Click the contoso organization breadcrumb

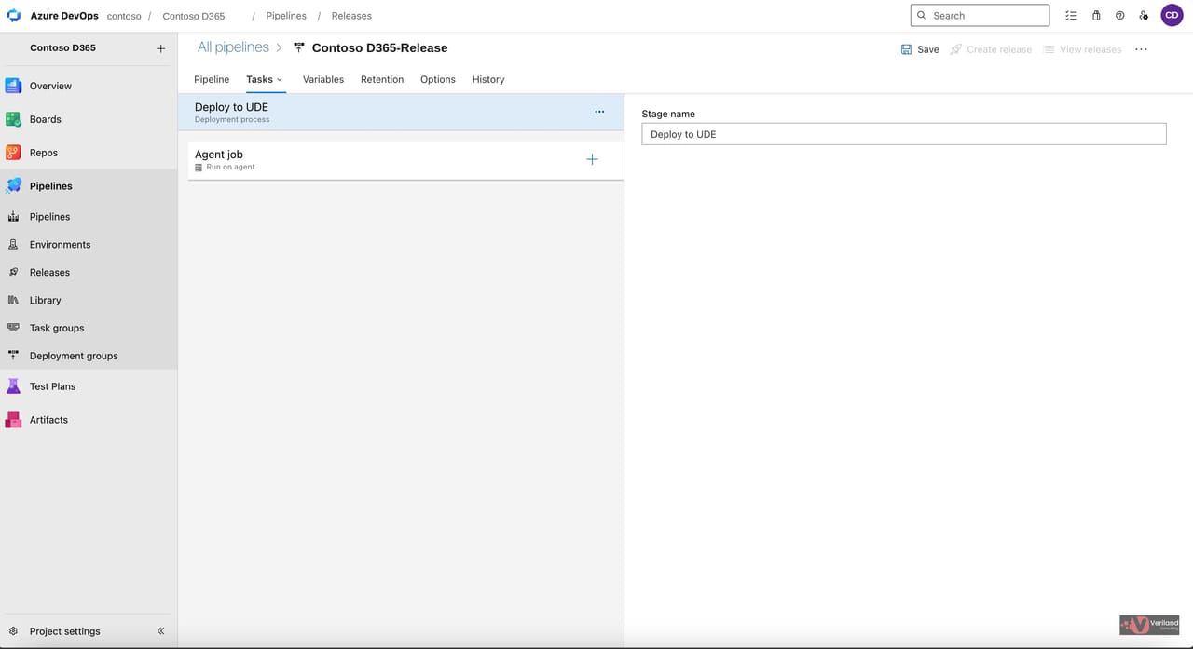coord(124,16)
